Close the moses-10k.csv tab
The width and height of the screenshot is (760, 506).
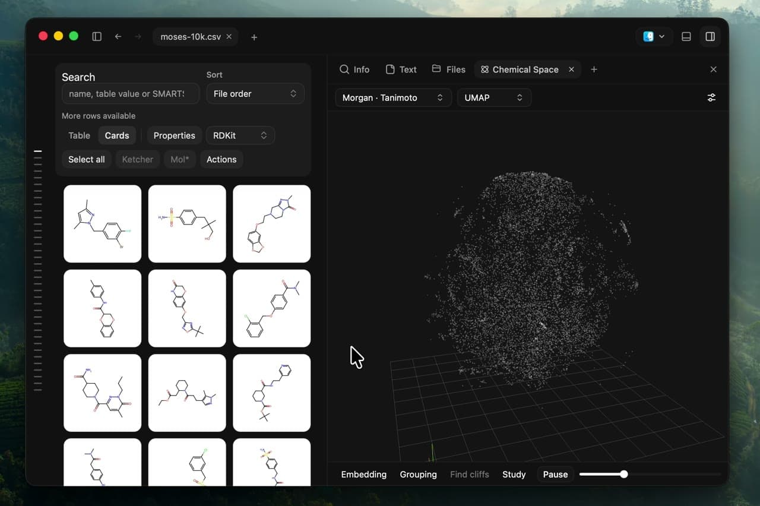tap(229, 37)
